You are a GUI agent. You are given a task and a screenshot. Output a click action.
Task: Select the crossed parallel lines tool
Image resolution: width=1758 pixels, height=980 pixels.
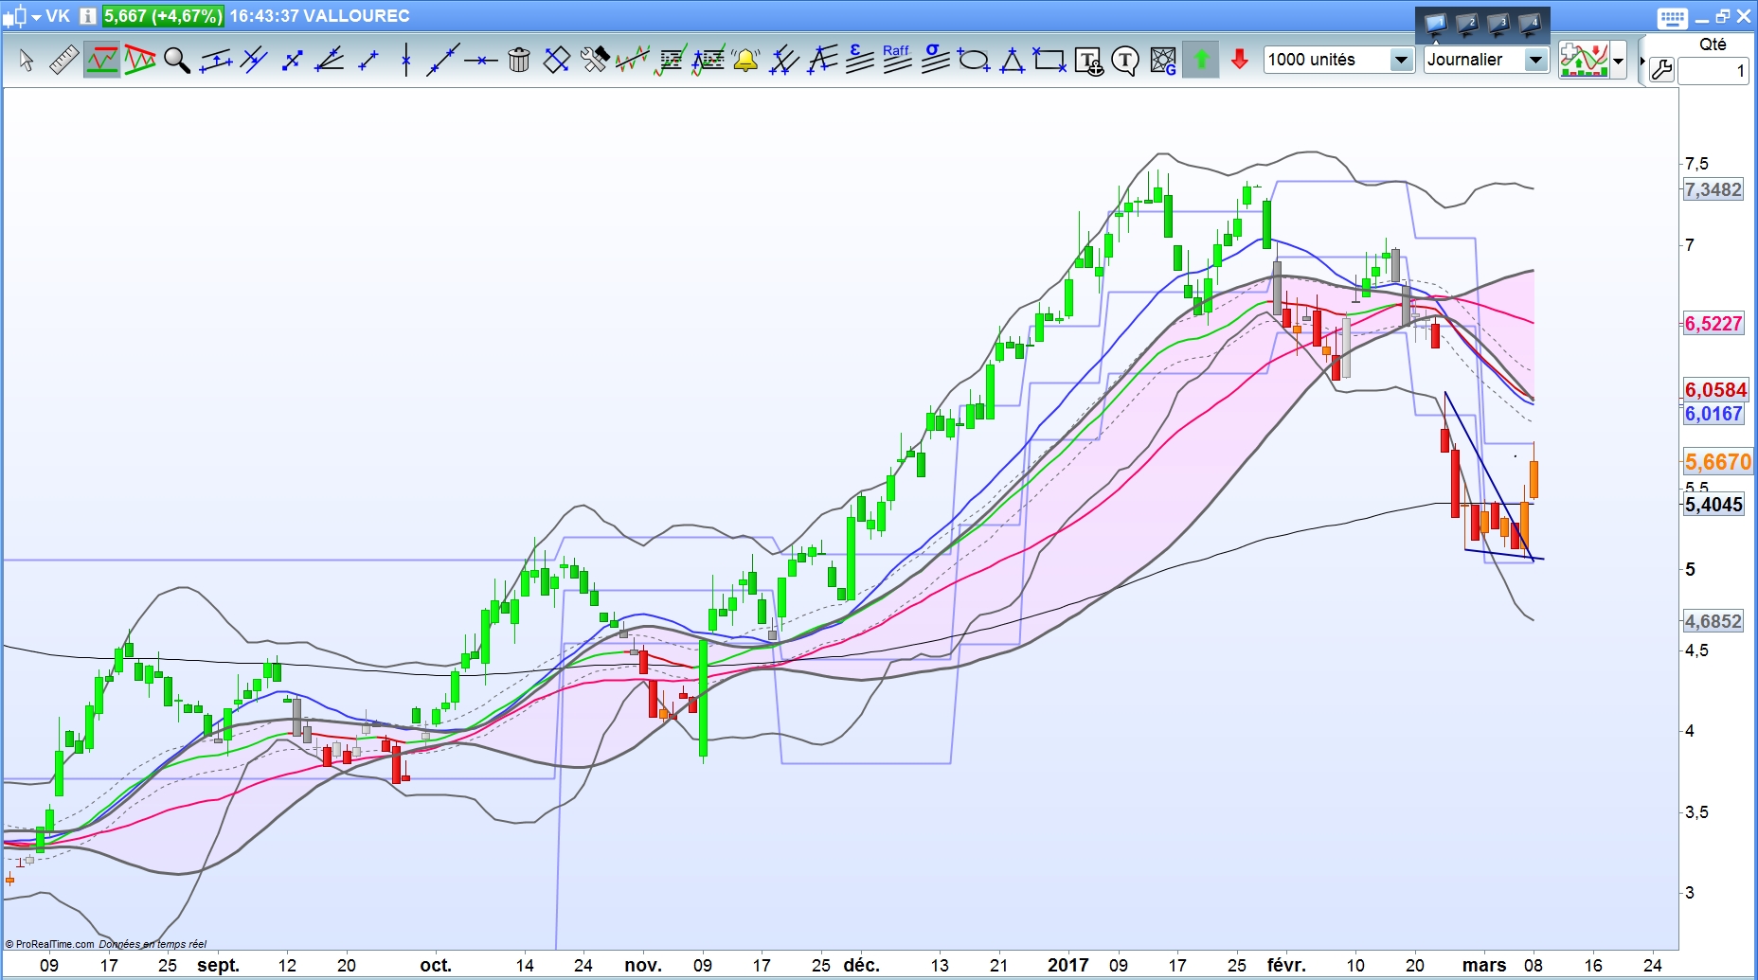pos(254,61)
